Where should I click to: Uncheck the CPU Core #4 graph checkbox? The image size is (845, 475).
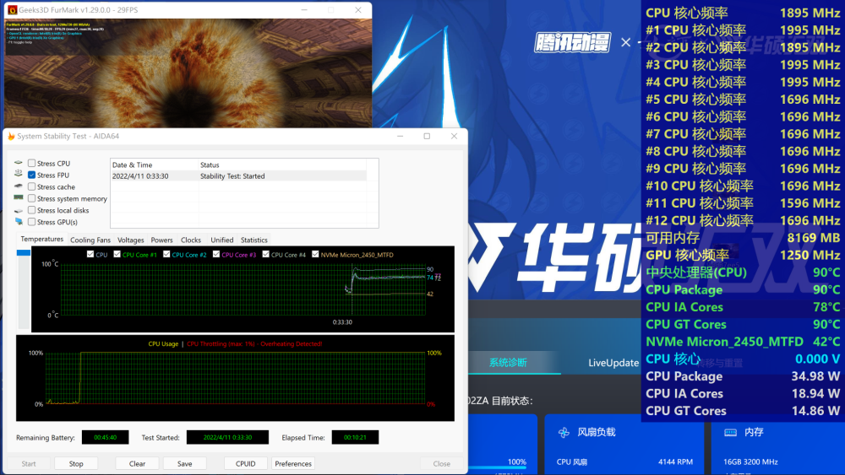(265, 255)
